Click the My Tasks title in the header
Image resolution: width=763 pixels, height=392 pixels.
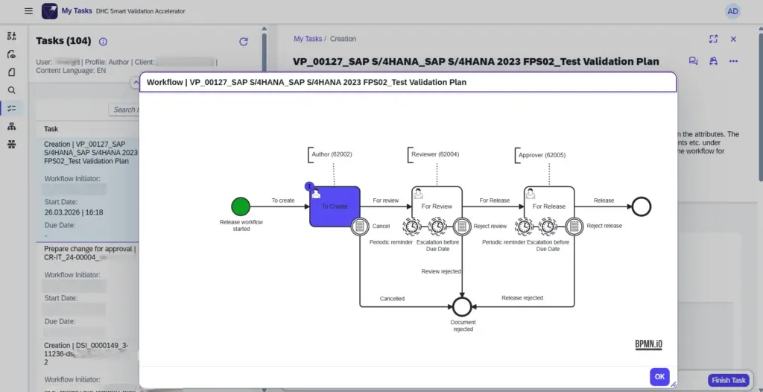(77, 10)
